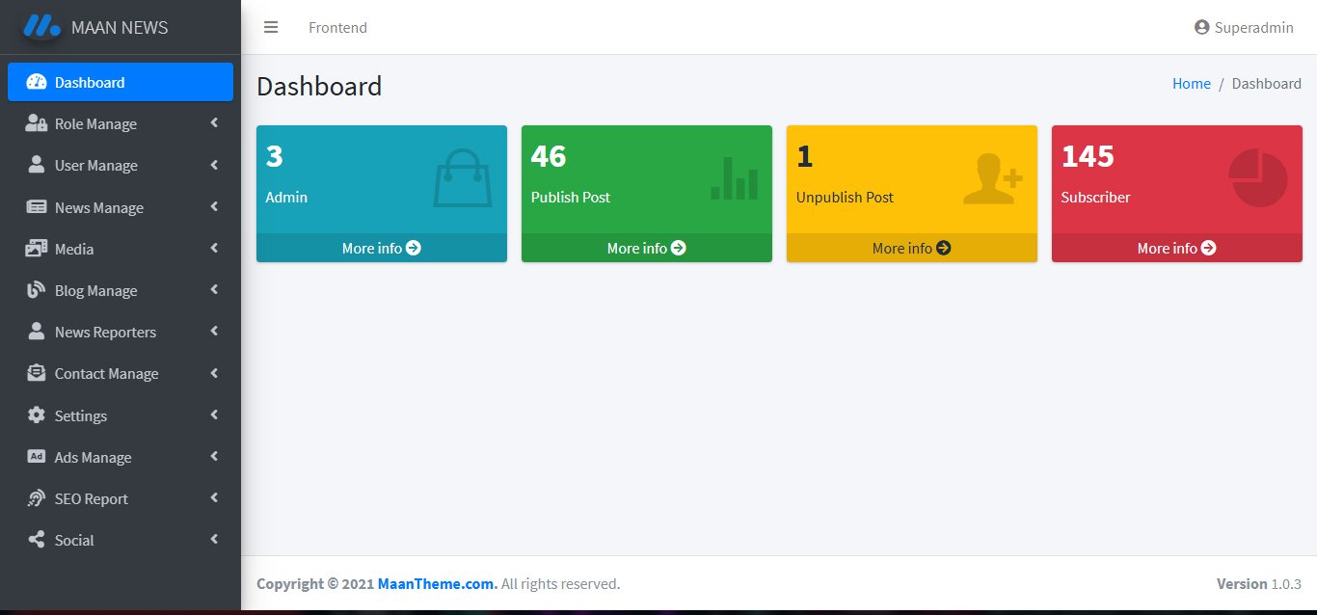Image resolution: width=1317 pixels, height=615 pixels.
Task: Click the bar chart icon on Publish Post card
Action: [x=734, y=178]
